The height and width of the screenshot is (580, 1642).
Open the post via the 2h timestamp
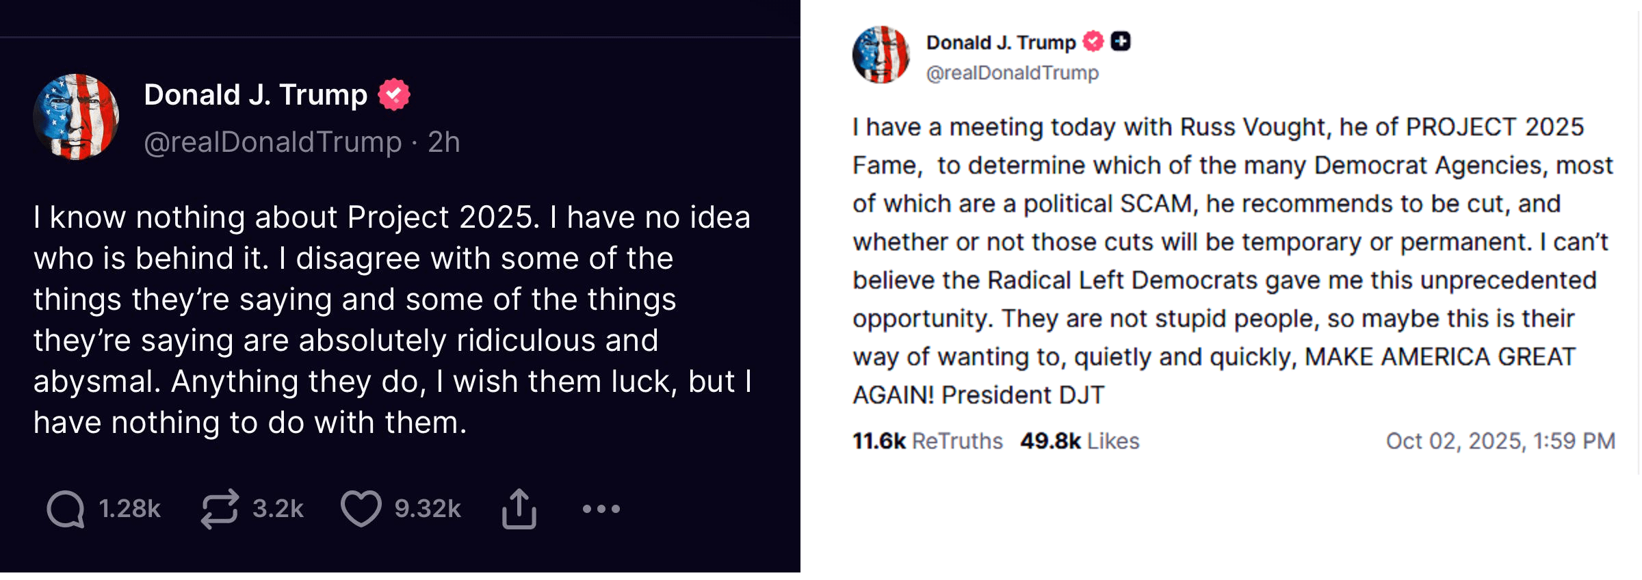click(x=444, y=142)
